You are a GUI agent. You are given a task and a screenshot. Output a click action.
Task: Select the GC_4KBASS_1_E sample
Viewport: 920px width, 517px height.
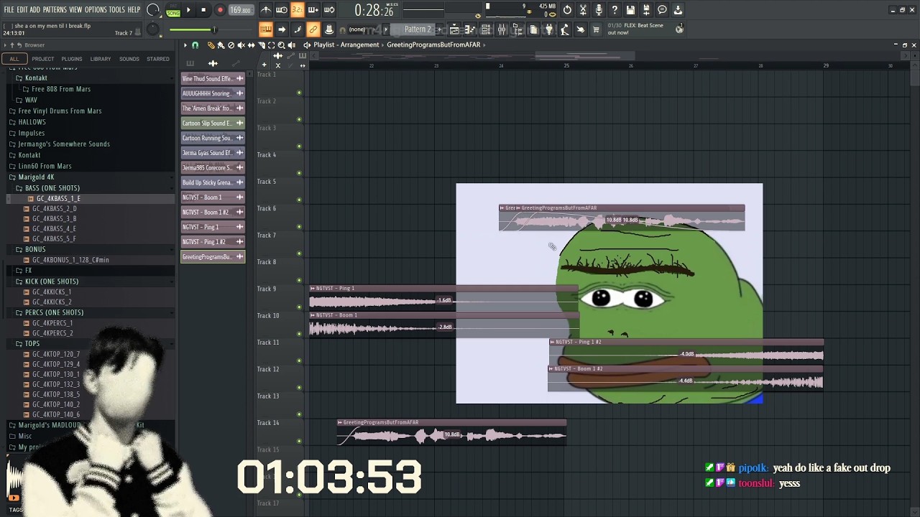click(58, 198)
